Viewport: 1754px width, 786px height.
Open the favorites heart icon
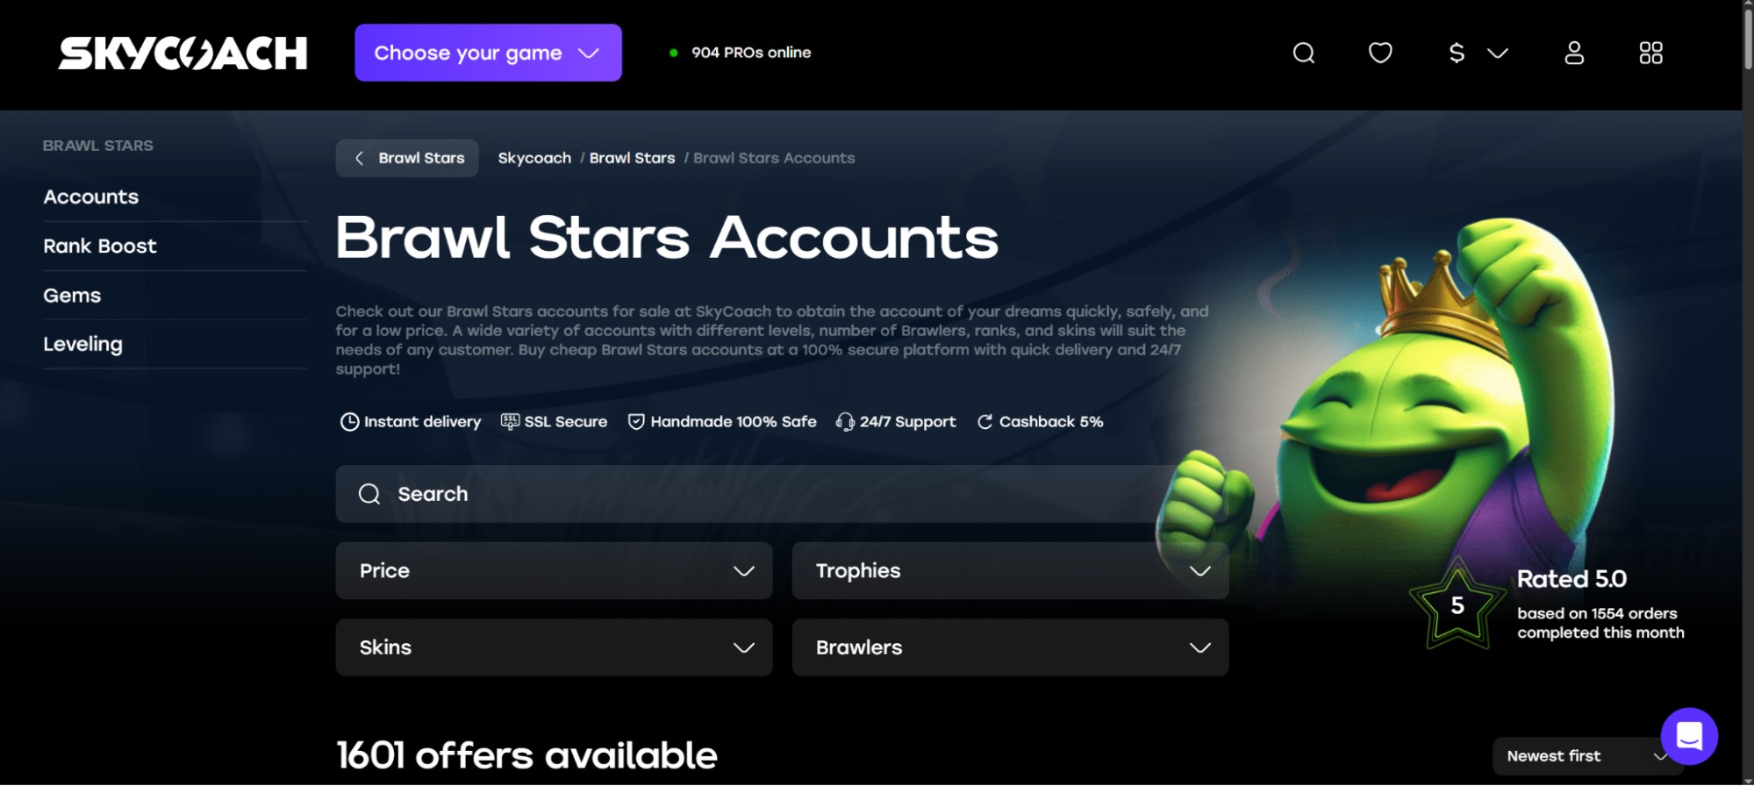pyautogui.click(x=1380, y=54)
